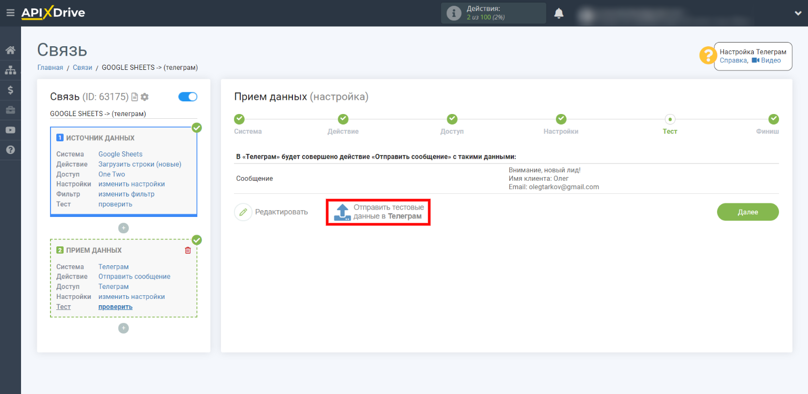The height and width of the screenshot is (394, 808).
Task: Click Загрузить строки (новые) link
Action: click(x=140, y=164)
